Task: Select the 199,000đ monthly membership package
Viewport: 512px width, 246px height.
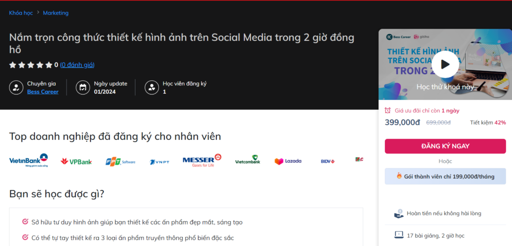Action: 445,176
